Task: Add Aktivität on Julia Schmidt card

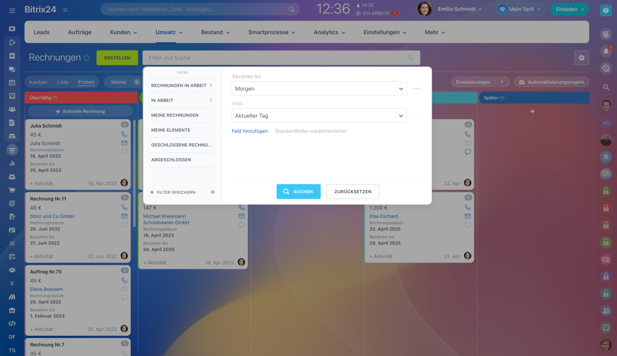Action: pyautogui.click(x=41, y=183)
